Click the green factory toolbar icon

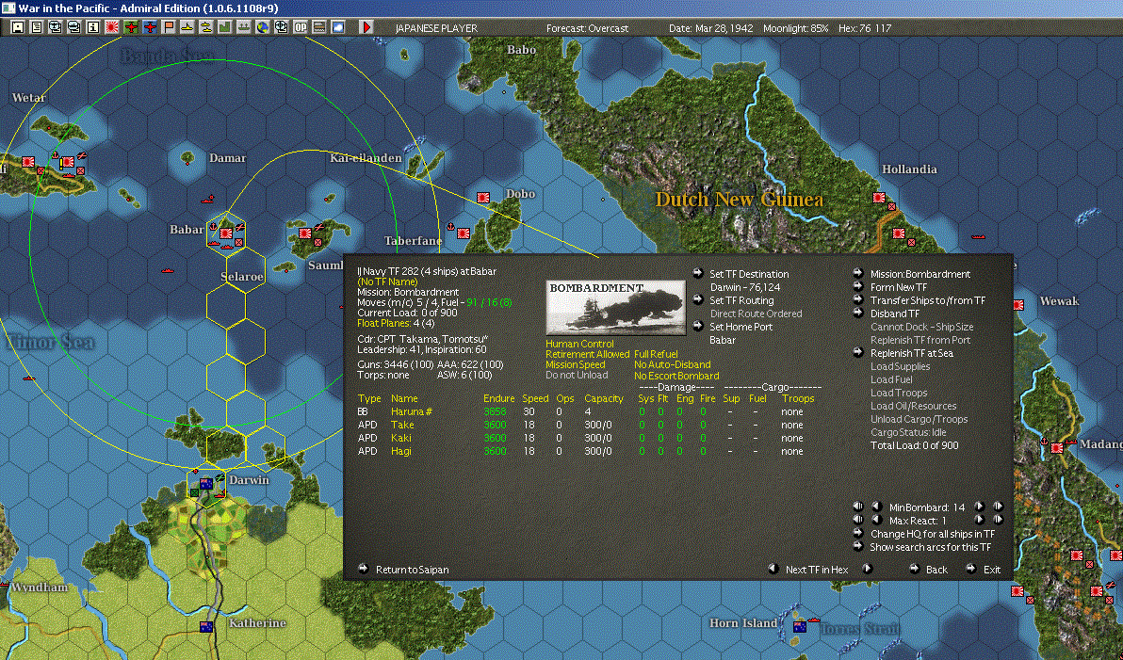click(x=225, y=27)
